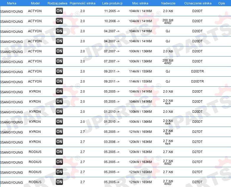This screenshot has width=231, height=187.
Task: Click ON icon in ACTYON 07.2007 200 Xdi 4WD row
Action: point(59,61)
